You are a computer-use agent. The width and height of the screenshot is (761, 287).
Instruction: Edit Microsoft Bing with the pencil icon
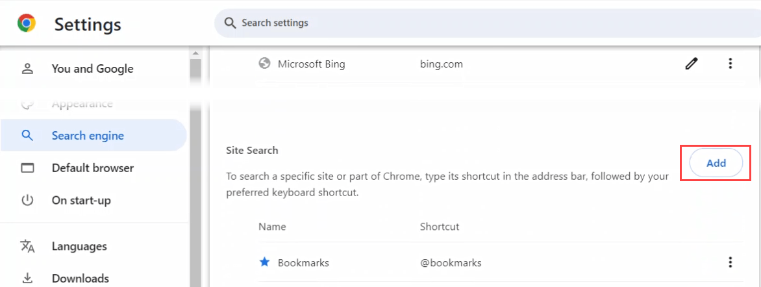tap(692, 64)
